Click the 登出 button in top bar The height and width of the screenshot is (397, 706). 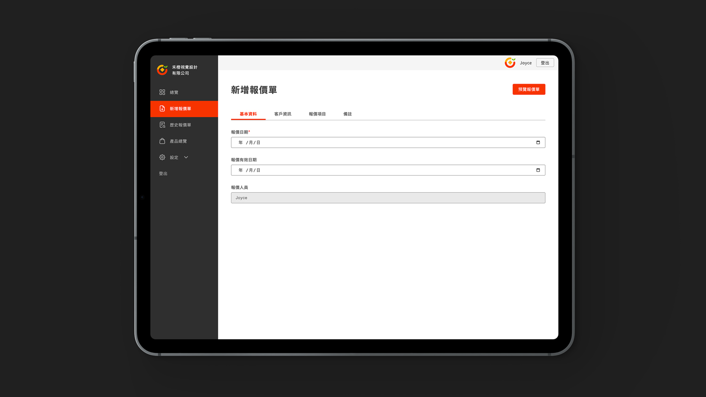tap(545, 63)
